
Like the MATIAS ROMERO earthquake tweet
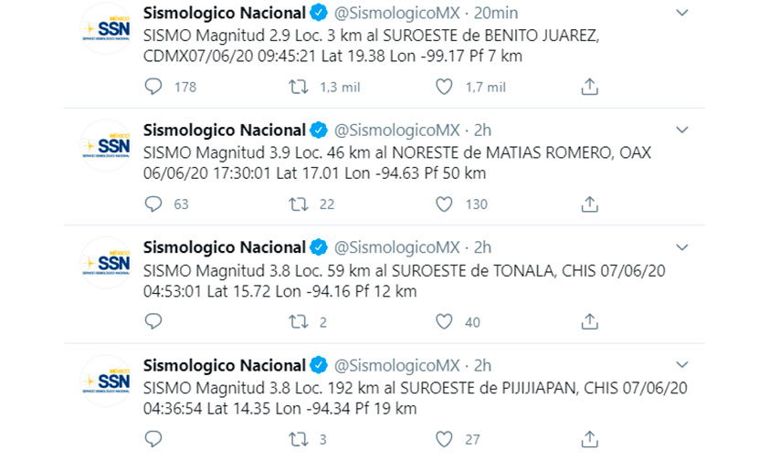[444, 204]
